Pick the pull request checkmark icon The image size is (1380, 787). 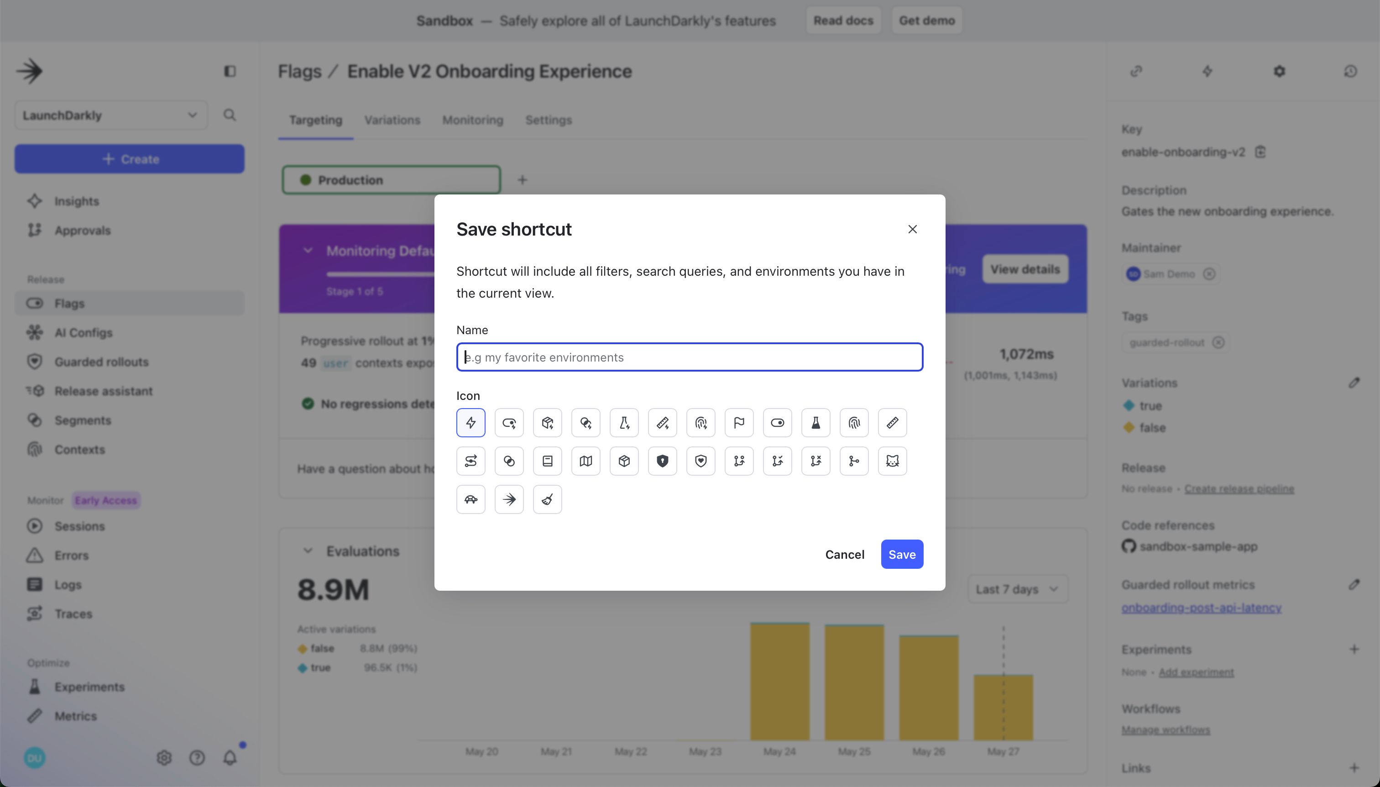(x=778, y=461)
